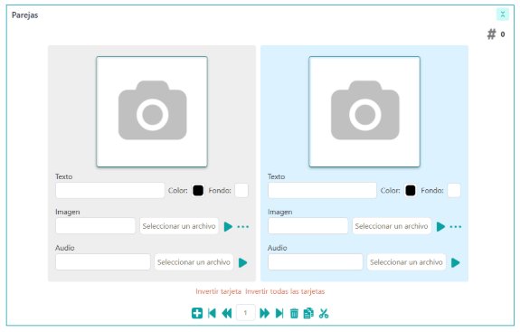Focus the right card Texto field
The image size is (520, 332).
click(322, 190)
